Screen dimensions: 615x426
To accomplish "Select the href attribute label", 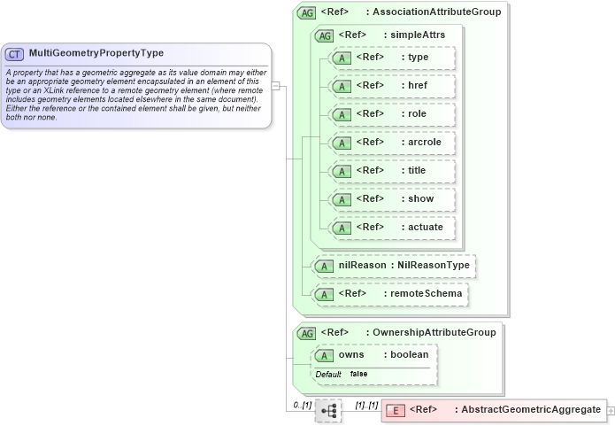I will 418,85.
